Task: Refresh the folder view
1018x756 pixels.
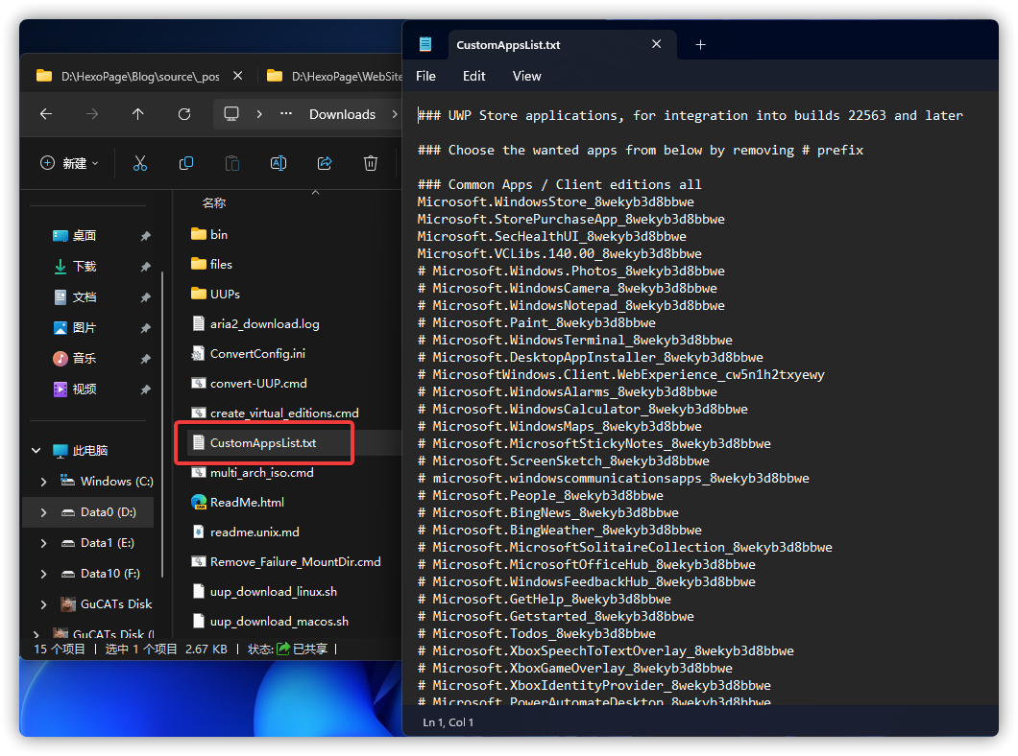Action: 184,113
